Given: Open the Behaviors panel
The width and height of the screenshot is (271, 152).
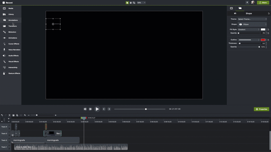Looking at the screenshot, I should 10,32.
